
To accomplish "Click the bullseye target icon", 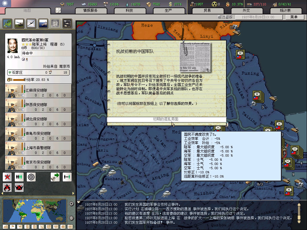I will point(31,177).
